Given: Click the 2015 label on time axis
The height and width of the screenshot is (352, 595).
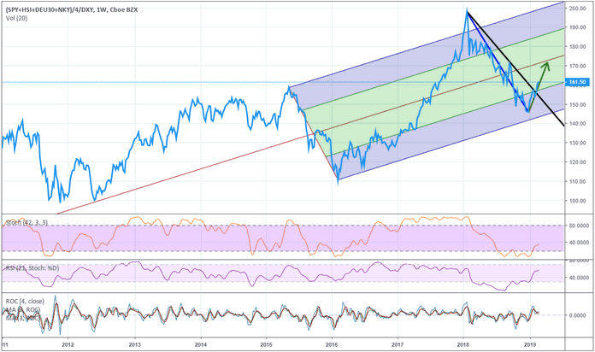Looking at the screenshot, I should point(266,344).
